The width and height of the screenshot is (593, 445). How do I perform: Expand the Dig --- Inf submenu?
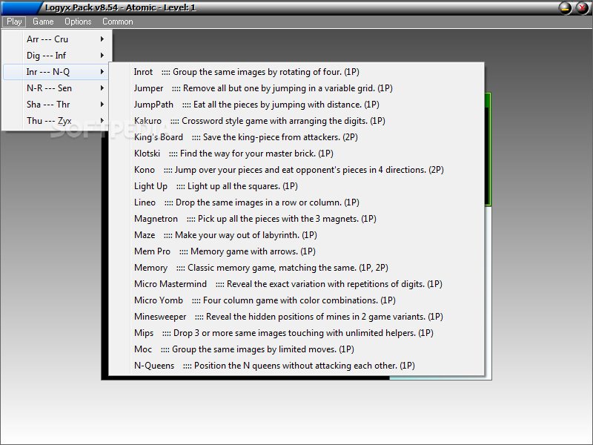tap(56, 55)
